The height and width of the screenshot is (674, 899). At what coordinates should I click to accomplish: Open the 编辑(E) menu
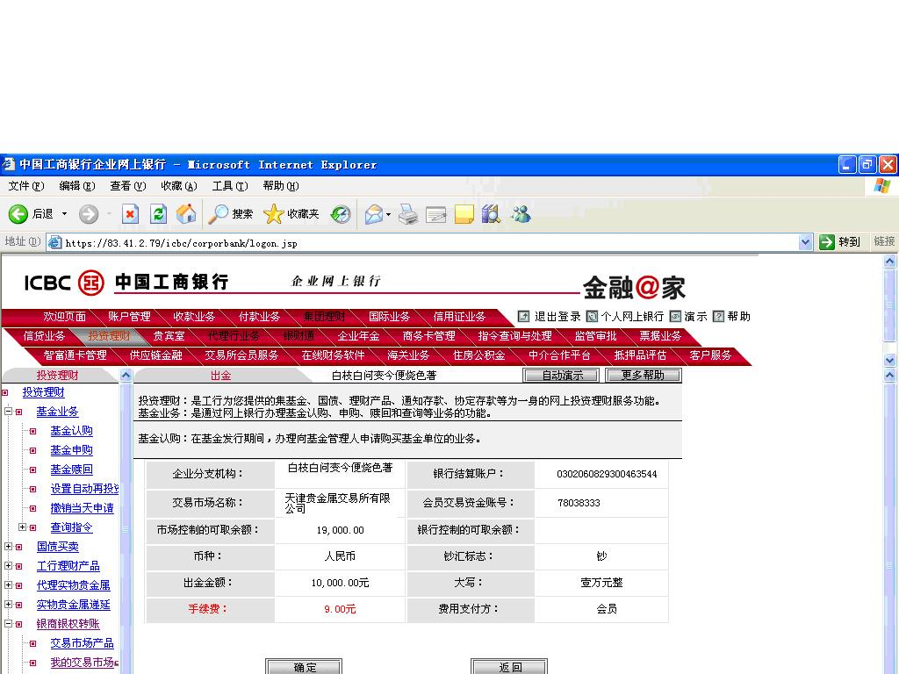tap(77, 186)
